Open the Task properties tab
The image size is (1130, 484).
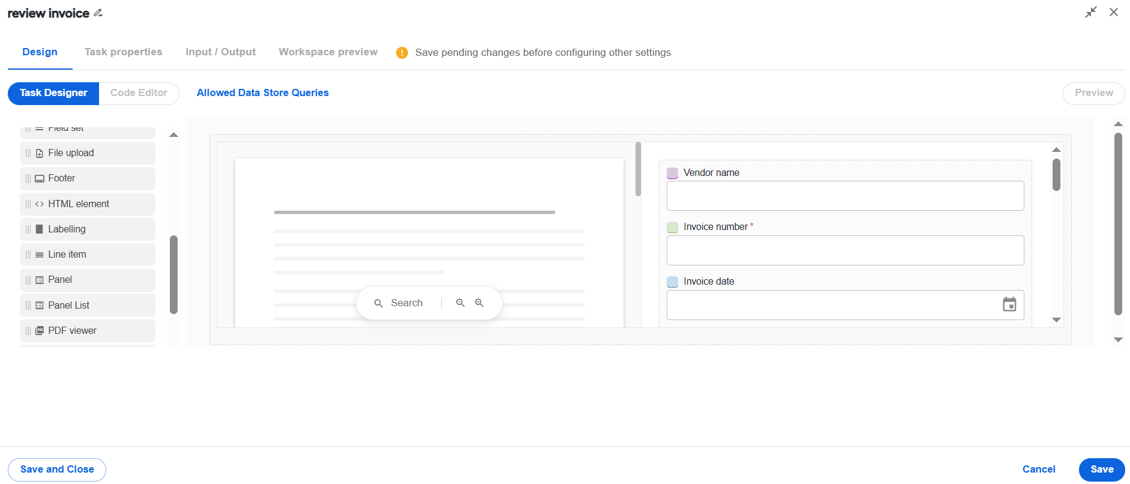(x=123, y=52)
